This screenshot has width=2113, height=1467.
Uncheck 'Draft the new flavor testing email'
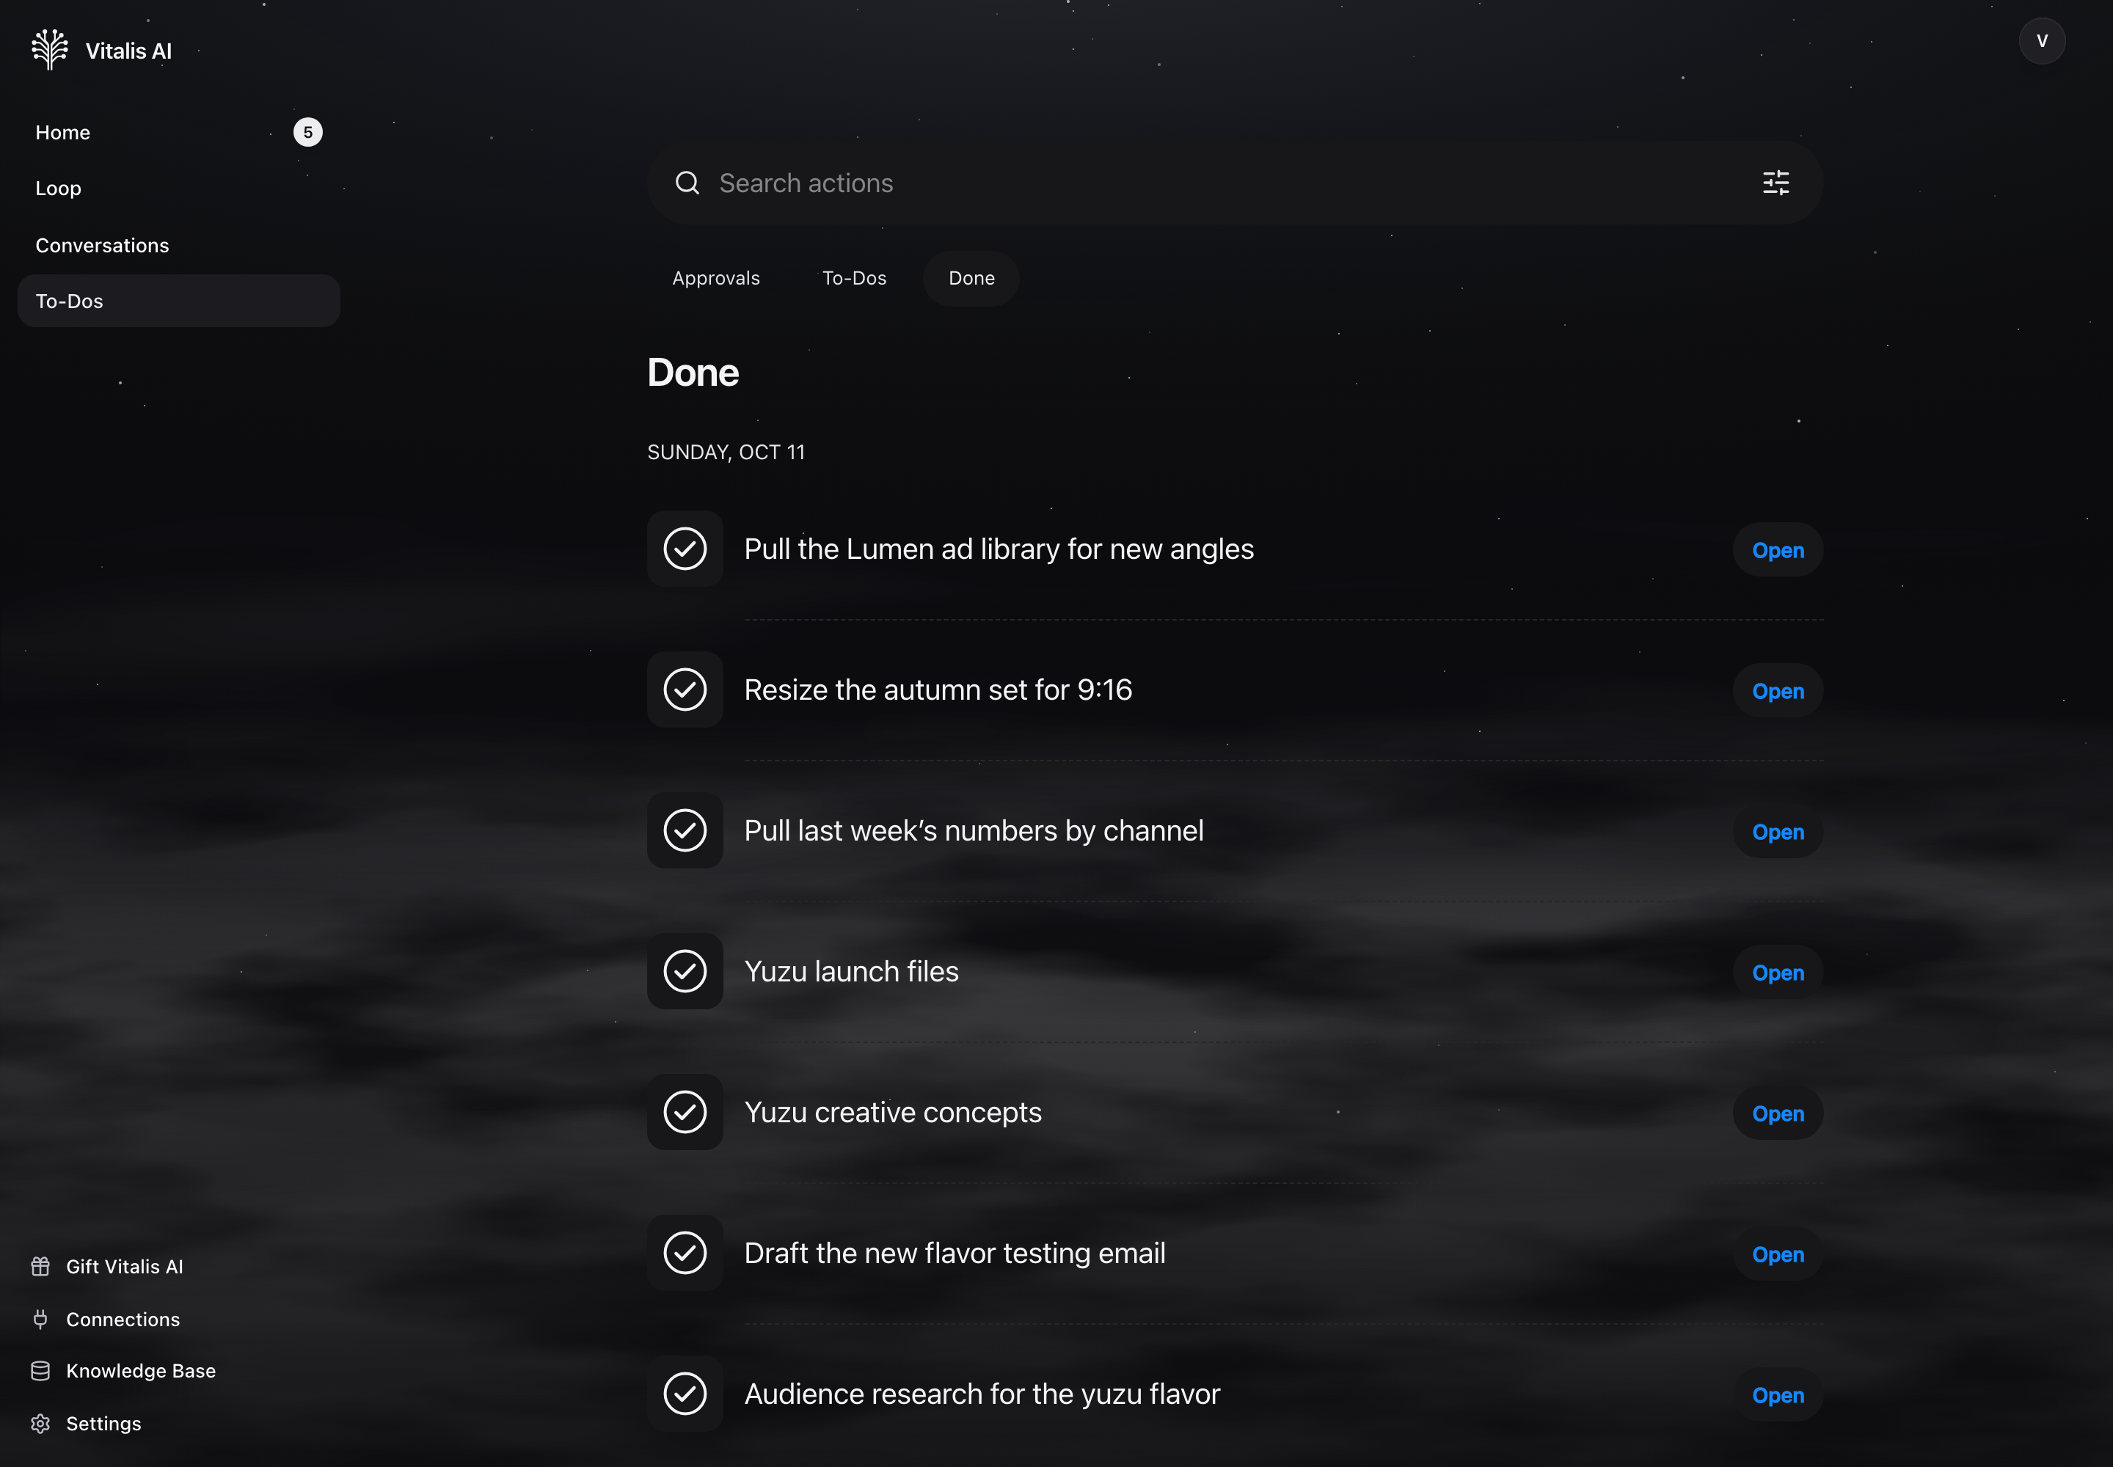pyautogui.click(x=685, y=1253)
